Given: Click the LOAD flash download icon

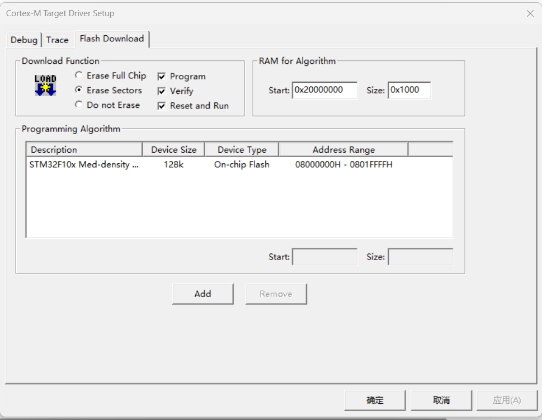Looking at the screenshot, I should pos(45,85).
